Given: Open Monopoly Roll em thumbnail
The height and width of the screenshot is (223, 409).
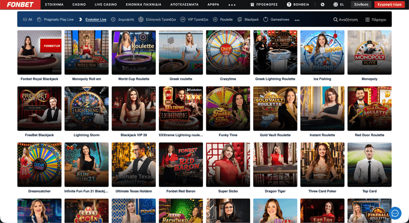Looking at the screenshot, I should point(87,52).
